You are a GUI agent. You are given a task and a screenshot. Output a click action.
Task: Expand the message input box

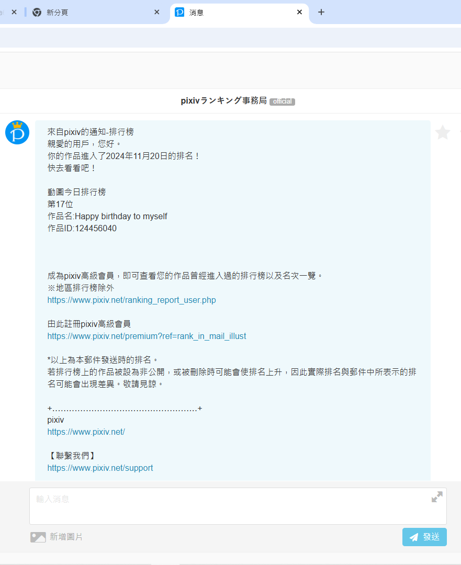click(x=437, y=497)
